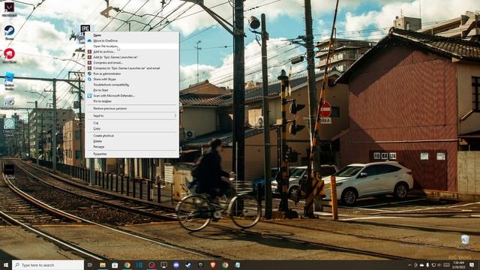Open the taskbar clock and date

pos(458,265)
